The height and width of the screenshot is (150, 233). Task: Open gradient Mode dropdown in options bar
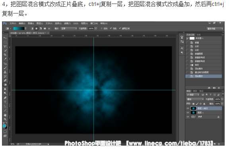(69, 28)
